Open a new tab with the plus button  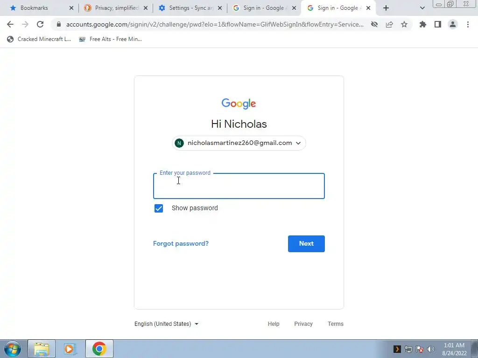click(x=386, y=8)
